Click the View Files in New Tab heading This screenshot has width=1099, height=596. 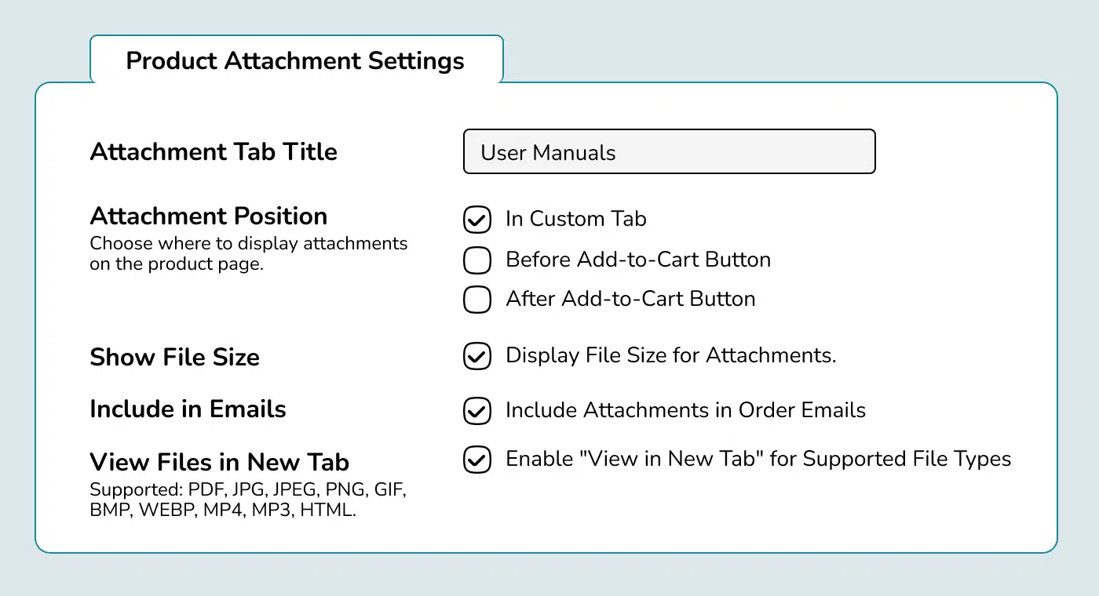coord(219,462)
